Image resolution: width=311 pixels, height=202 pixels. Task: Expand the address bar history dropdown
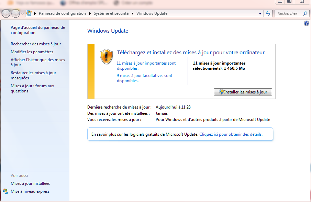(x=260, y=14)
